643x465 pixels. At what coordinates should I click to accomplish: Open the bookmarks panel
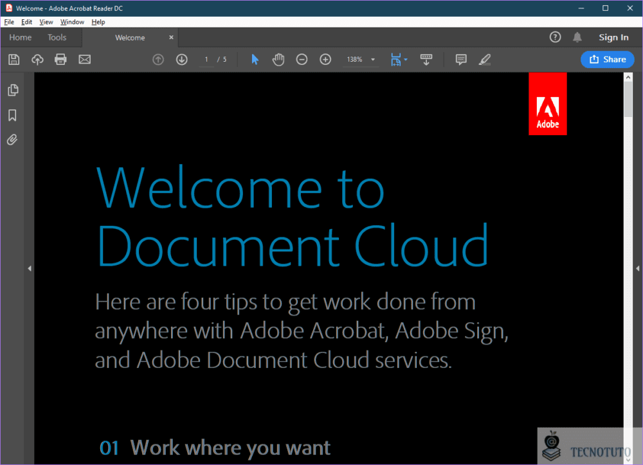pyautogui.click(x=12, y=115)
